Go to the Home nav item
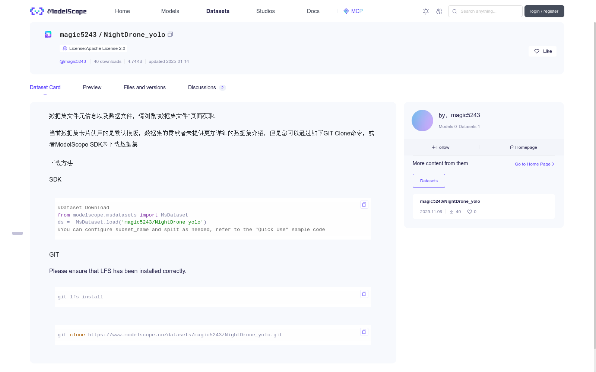 [x=123, y=11]
